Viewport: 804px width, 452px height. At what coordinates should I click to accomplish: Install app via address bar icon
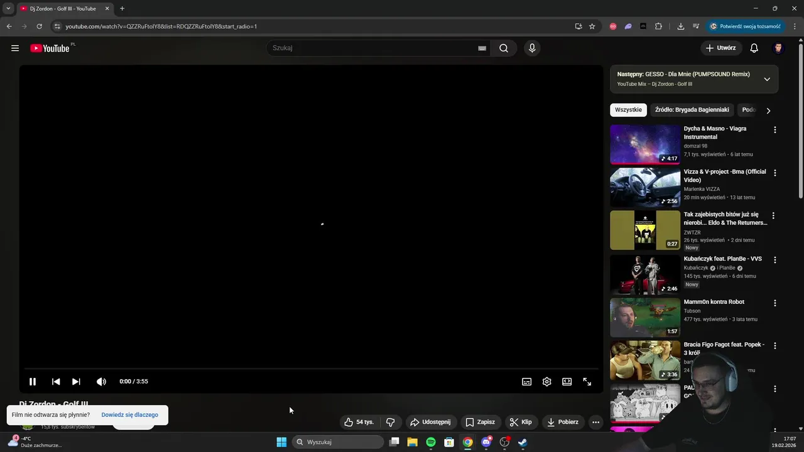(578, 26)
